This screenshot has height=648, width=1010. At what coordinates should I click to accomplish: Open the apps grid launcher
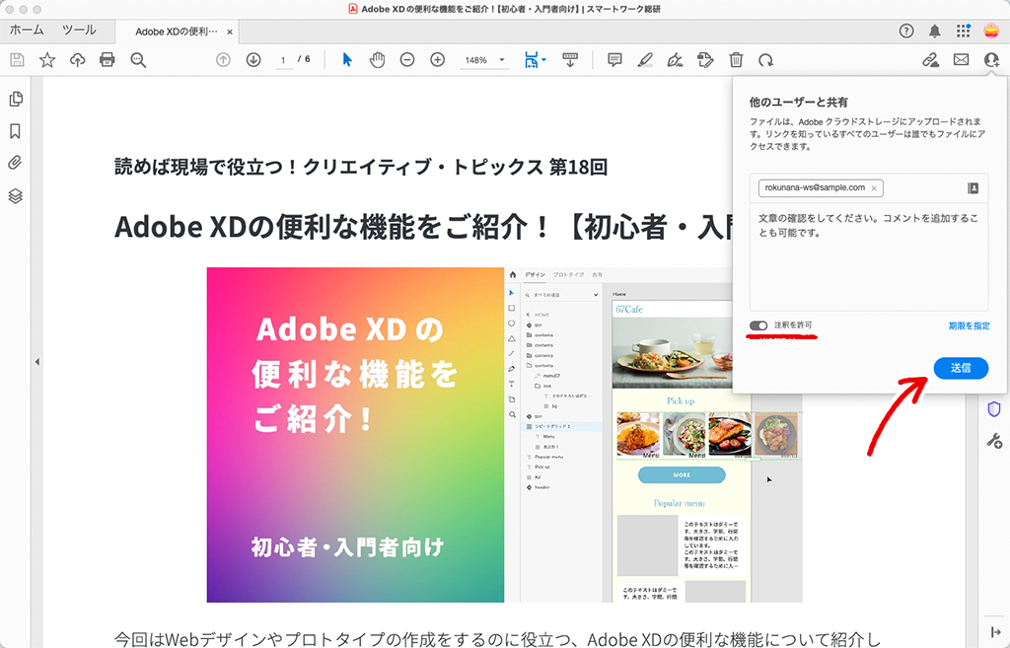[963, 31]
